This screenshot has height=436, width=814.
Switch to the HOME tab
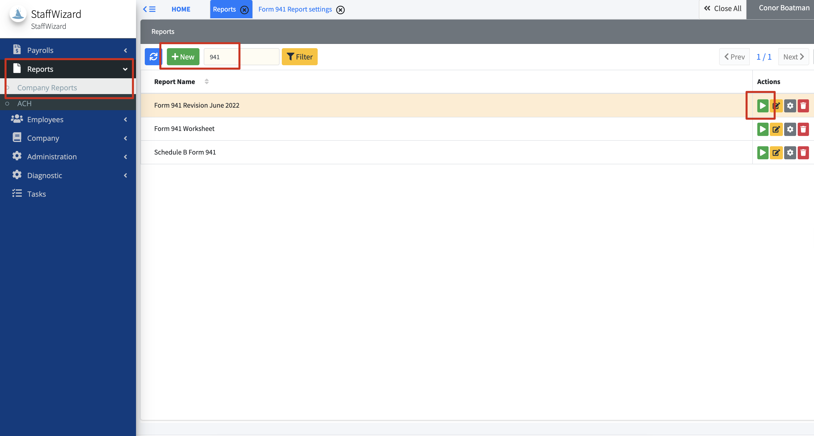click(181, 9)
